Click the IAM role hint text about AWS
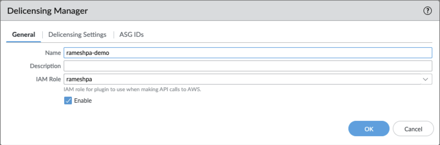 pos(132,89)
